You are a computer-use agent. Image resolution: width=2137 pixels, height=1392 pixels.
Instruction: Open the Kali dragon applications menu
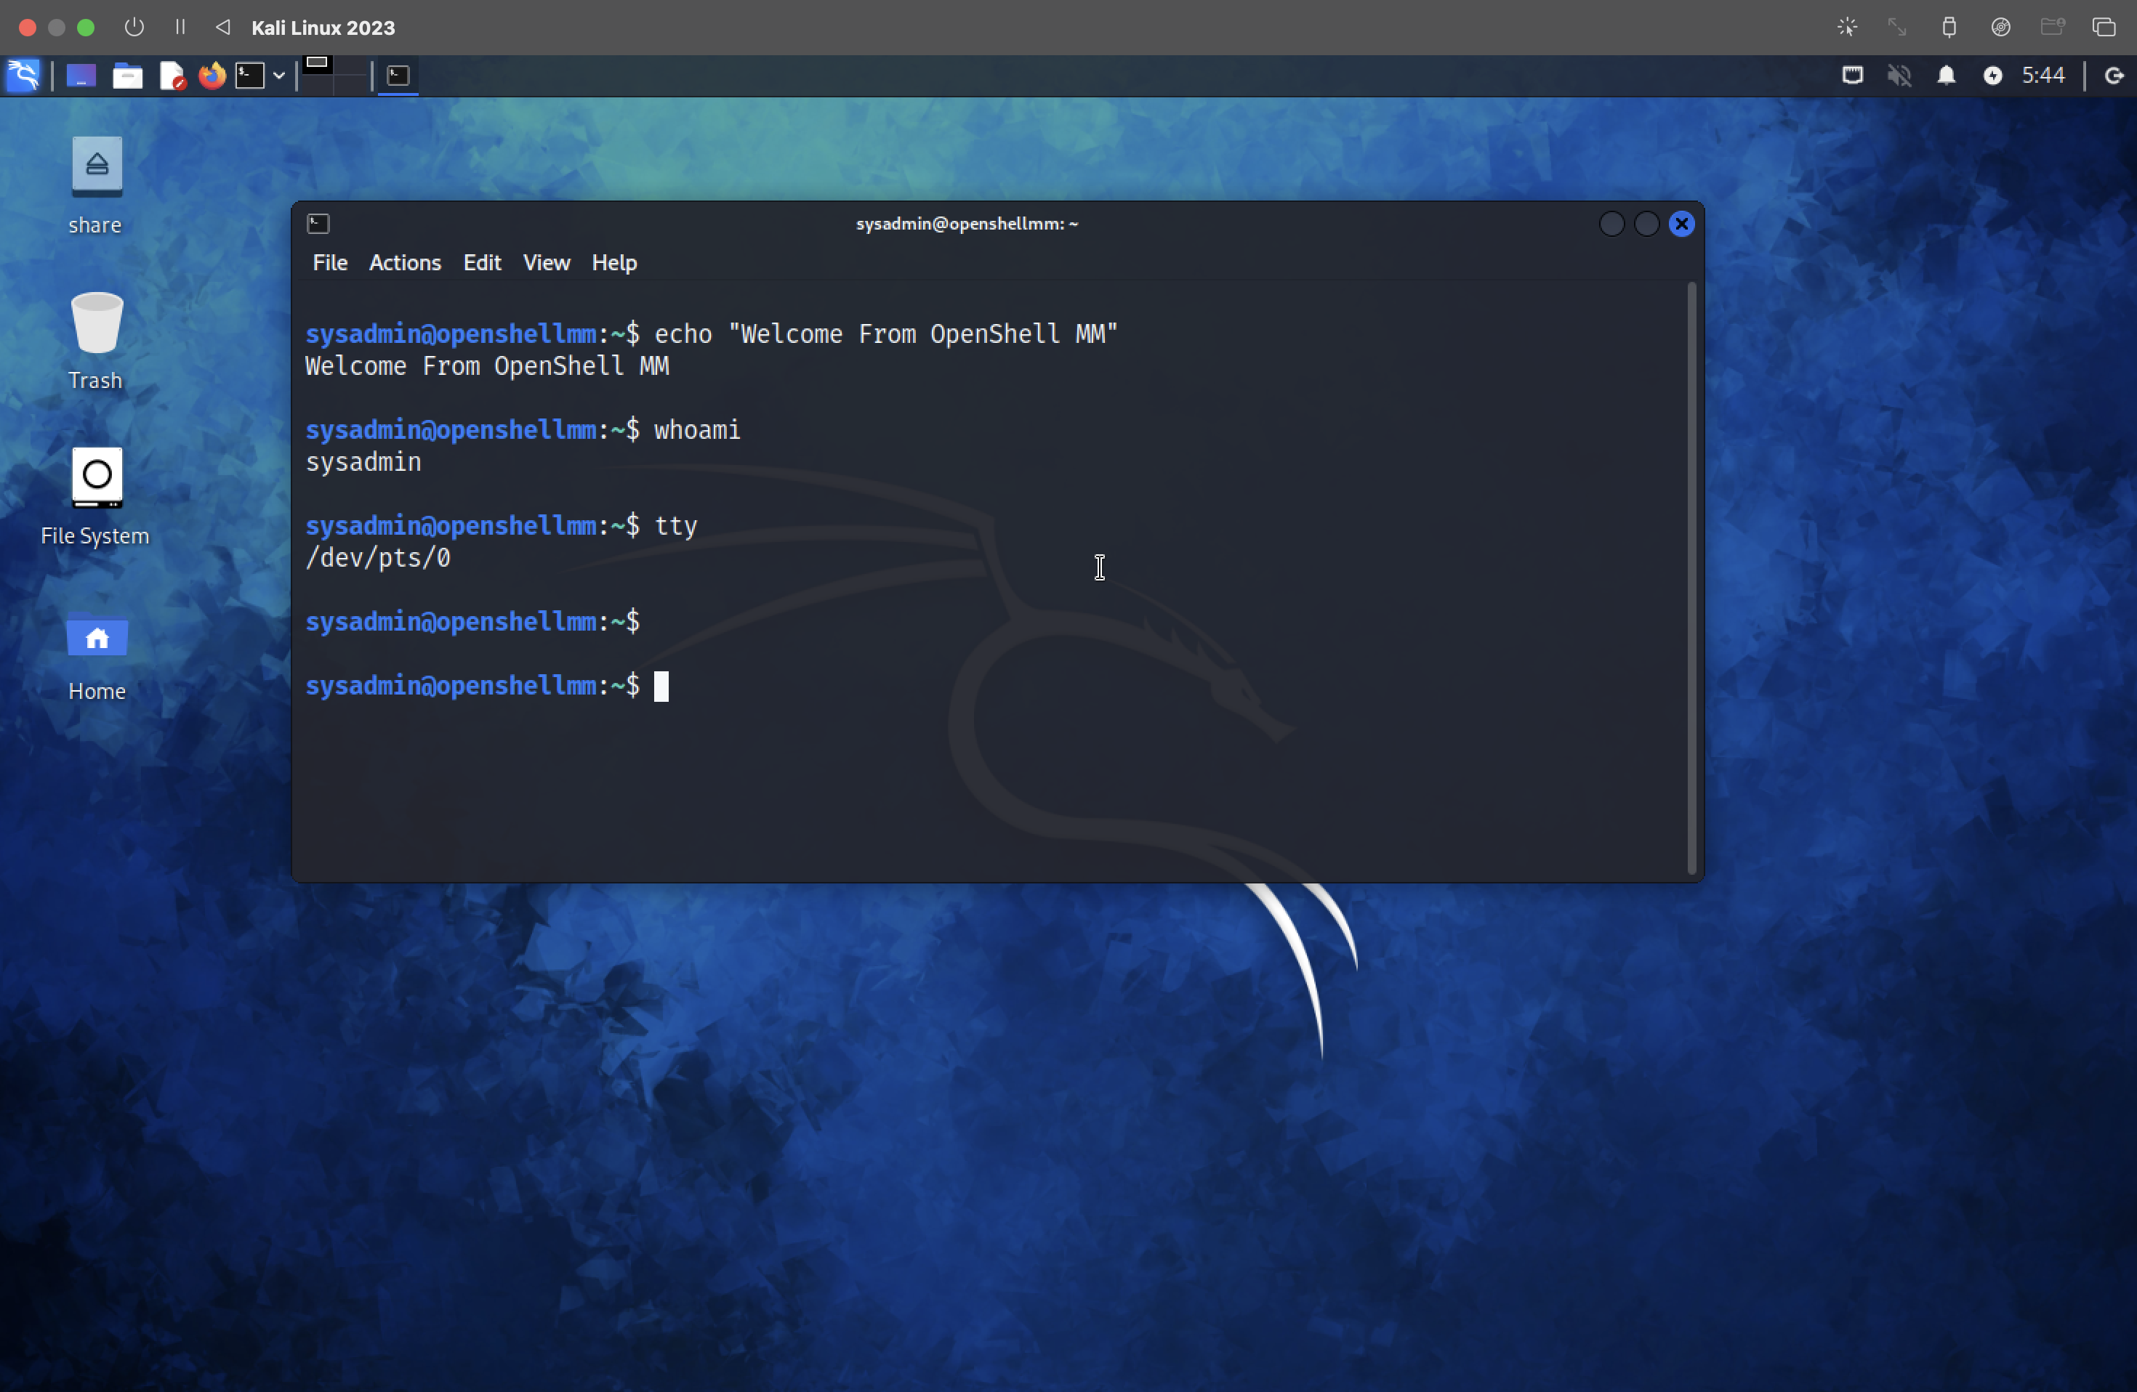pyautogui.click(x=23, y=76)
